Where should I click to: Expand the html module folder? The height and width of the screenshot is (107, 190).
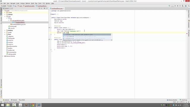click(5, 34)
